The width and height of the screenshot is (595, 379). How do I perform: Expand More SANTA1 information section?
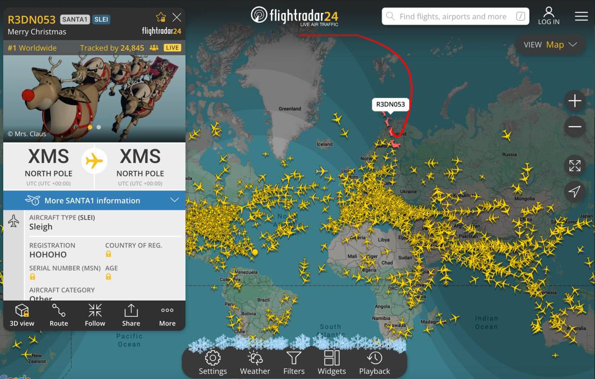click(94, 200)
